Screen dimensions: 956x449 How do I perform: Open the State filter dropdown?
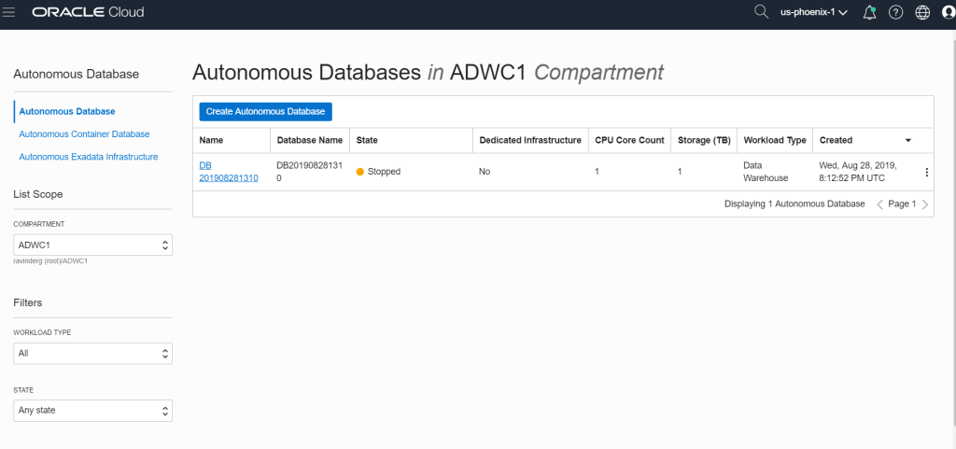(x=92, y=411)
